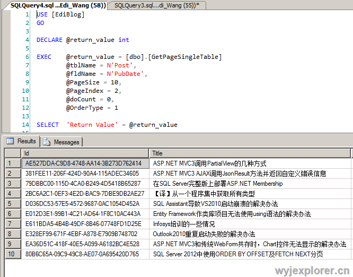Select row header 4 in results
Image resolution: width=353 pixels, height=277 pixels.
tap(13, 194)
